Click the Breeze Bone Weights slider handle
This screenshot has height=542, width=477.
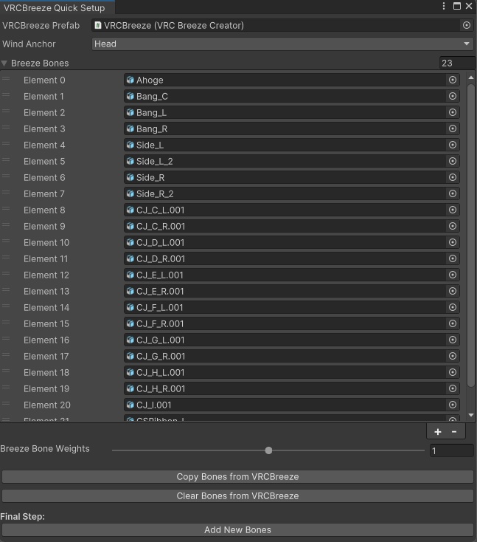(x=268, y=450)
